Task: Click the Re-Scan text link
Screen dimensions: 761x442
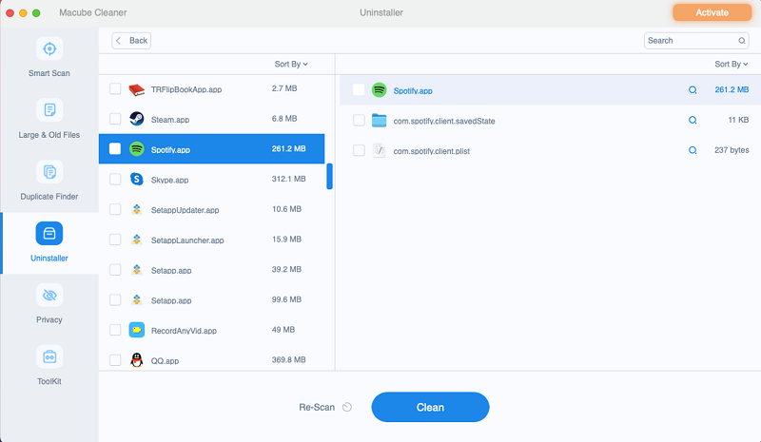Action: pyautogui.click(x=317, y=407)
